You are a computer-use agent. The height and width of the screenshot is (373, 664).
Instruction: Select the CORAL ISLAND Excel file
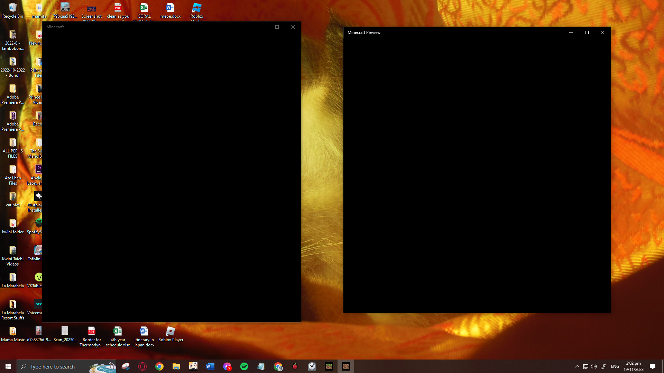pos(144,11)
